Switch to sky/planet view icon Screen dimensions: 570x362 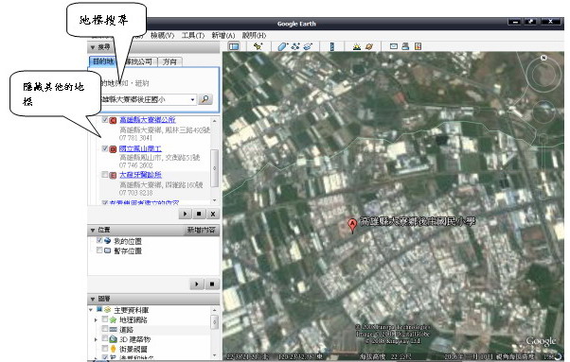369,46
